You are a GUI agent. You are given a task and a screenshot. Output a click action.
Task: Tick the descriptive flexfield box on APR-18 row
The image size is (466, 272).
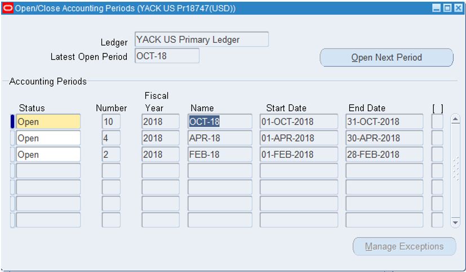[437, 138]
